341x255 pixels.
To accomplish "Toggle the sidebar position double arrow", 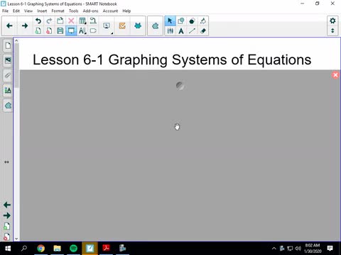I will pyautogui.click(x=6, y=162).
